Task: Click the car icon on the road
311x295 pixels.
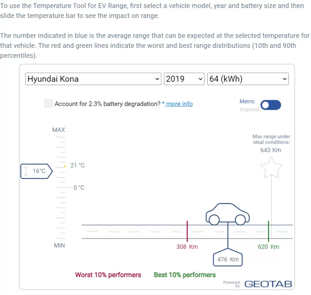Action: tap(227, 214)
